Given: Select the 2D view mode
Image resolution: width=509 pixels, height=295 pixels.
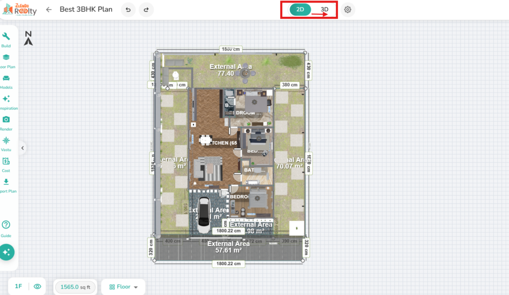Looking at the screenshot, I should coord(300,9).
